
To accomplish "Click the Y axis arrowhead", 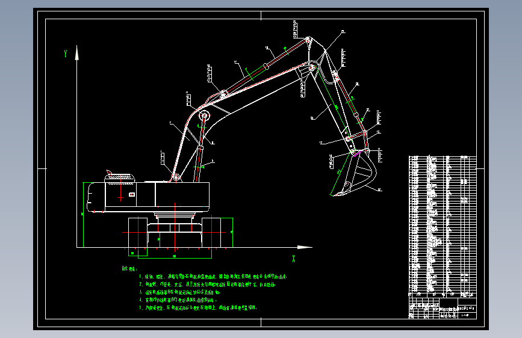I will pyautogui.click(x=77, y=52).
